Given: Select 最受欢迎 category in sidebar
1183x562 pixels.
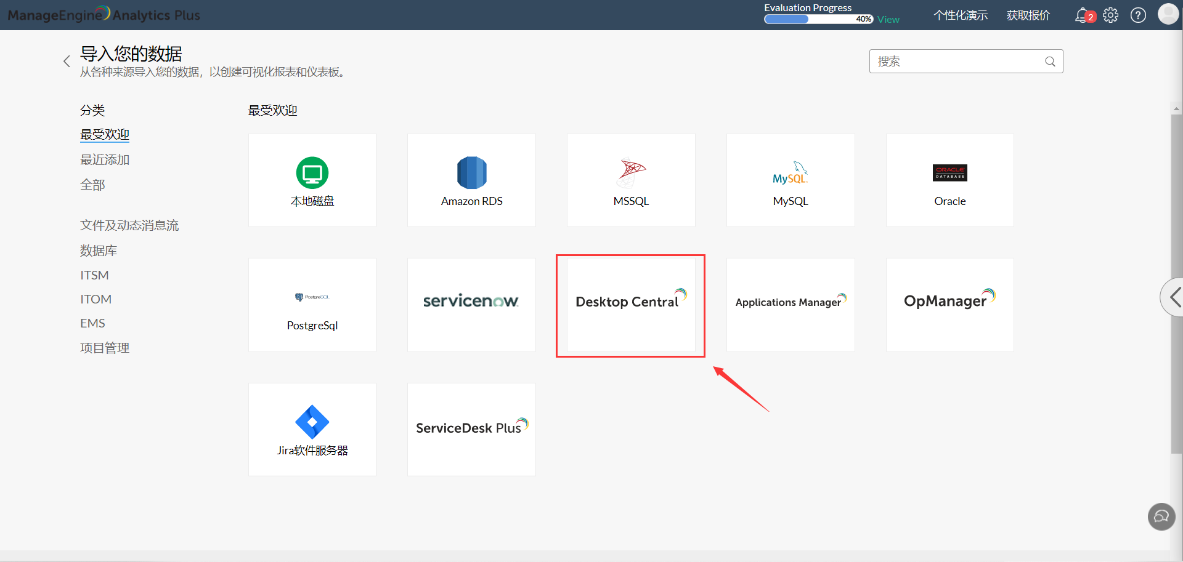Looking at the screenshot, I should click(x=105, y=134).
